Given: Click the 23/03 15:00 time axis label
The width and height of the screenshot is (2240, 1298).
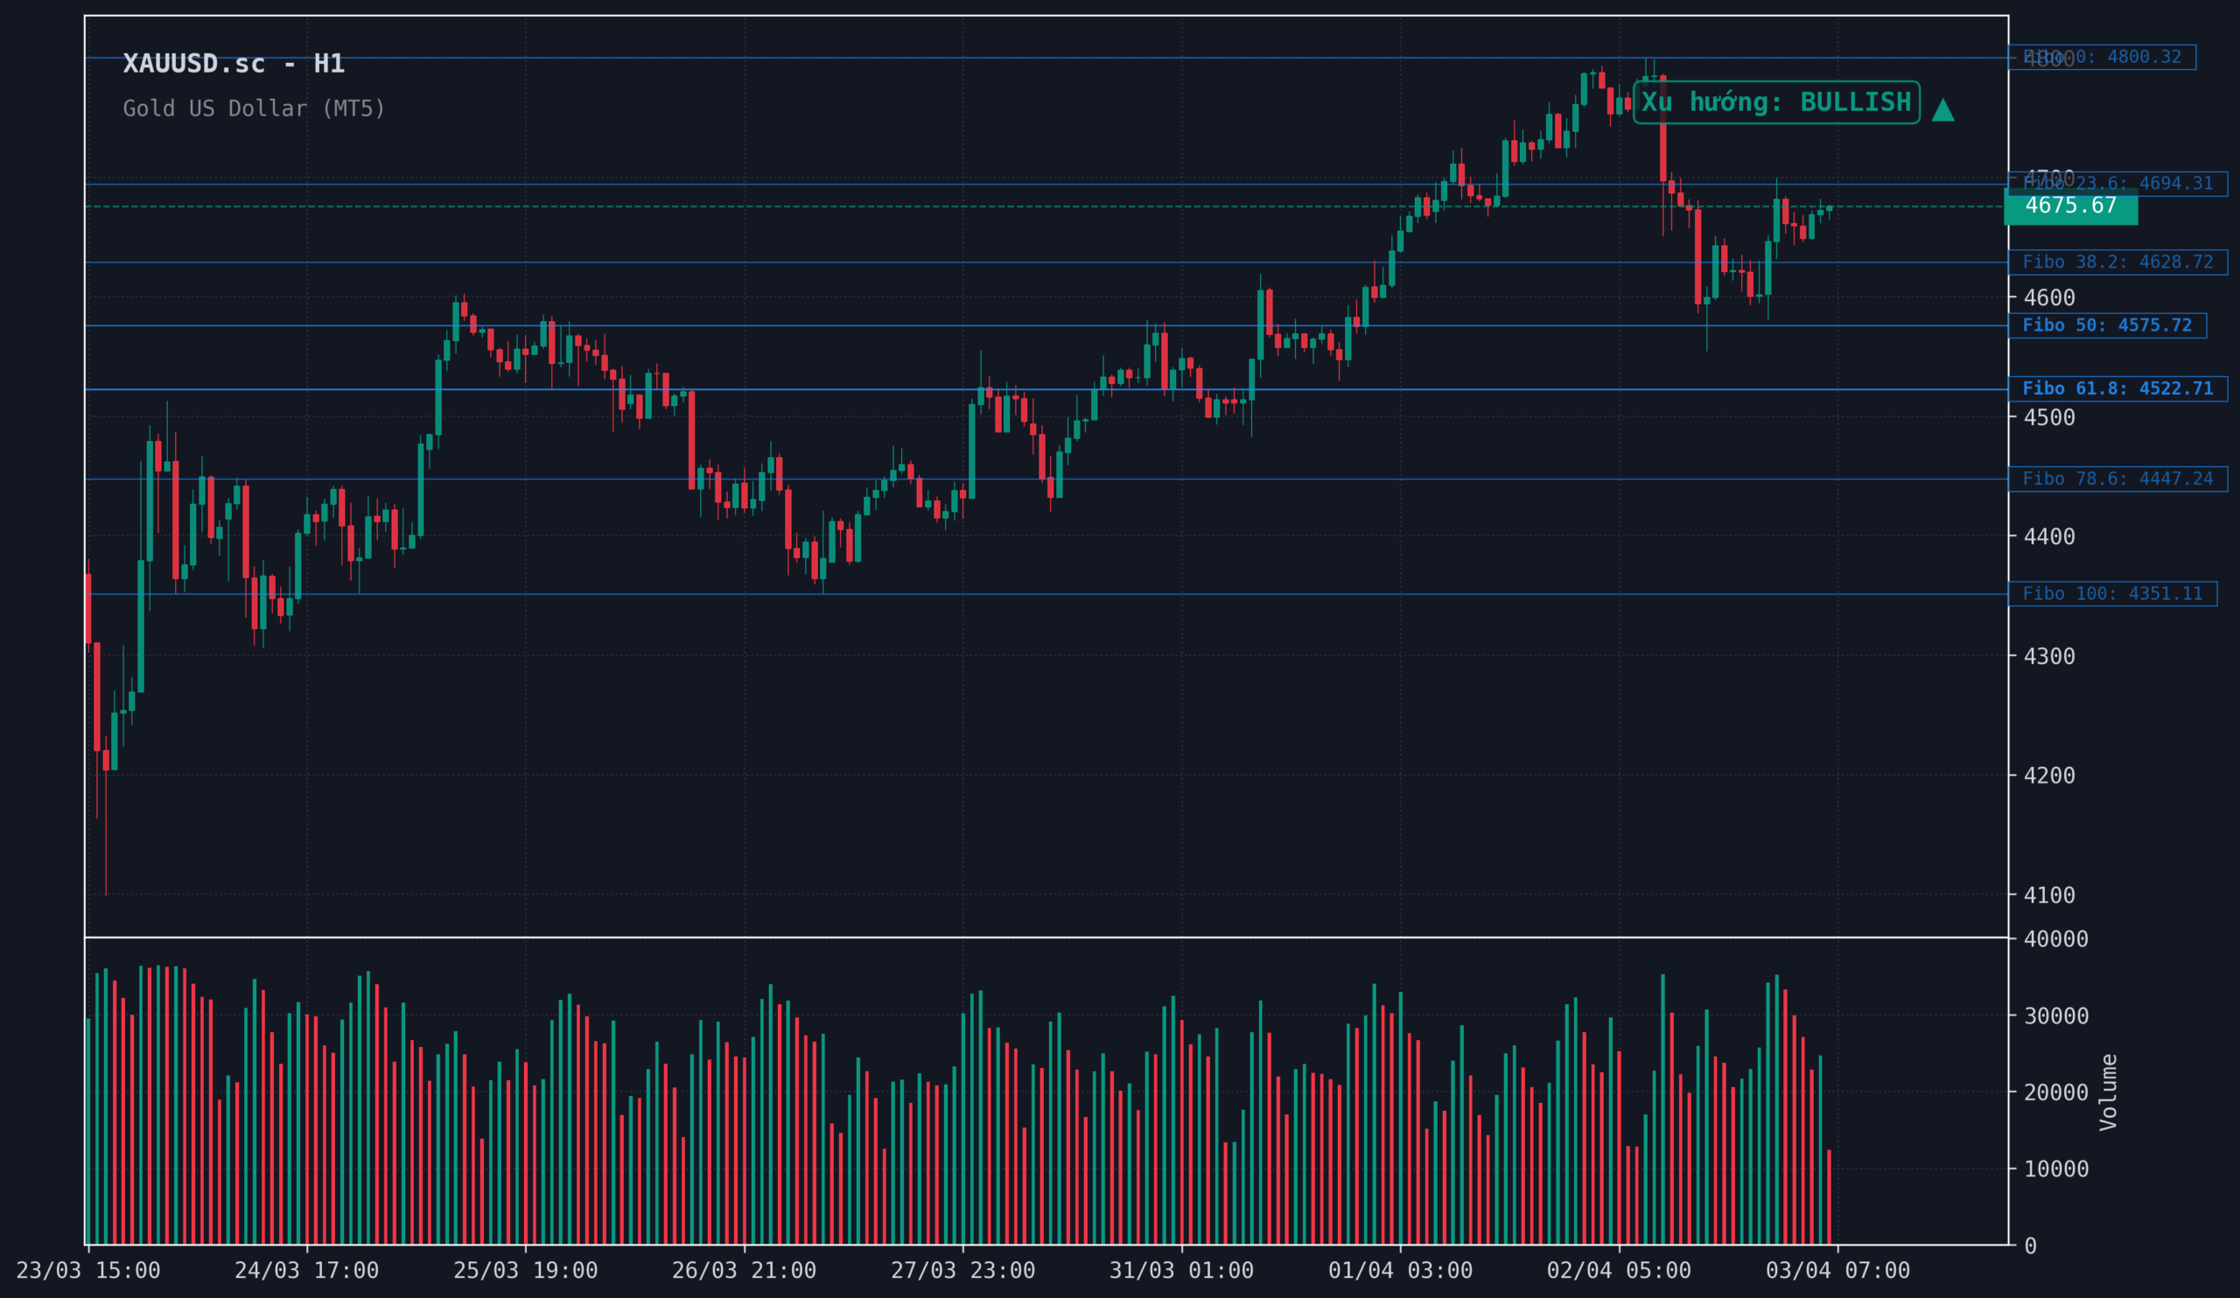Looking at the screenshot, I should (x=88, y=1271).
